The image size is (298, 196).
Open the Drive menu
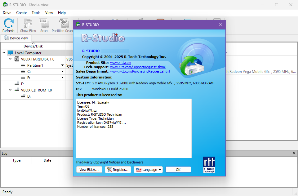pyautogui.click(x=7, y=13)
